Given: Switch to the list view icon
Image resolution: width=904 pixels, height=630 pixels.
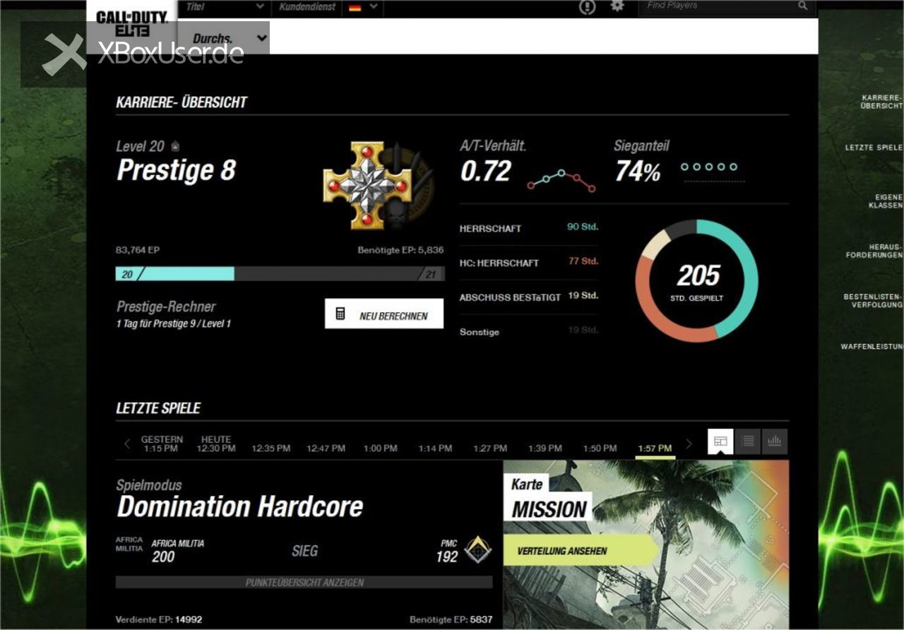Looking at the screenshot, I should click(748, 441).
